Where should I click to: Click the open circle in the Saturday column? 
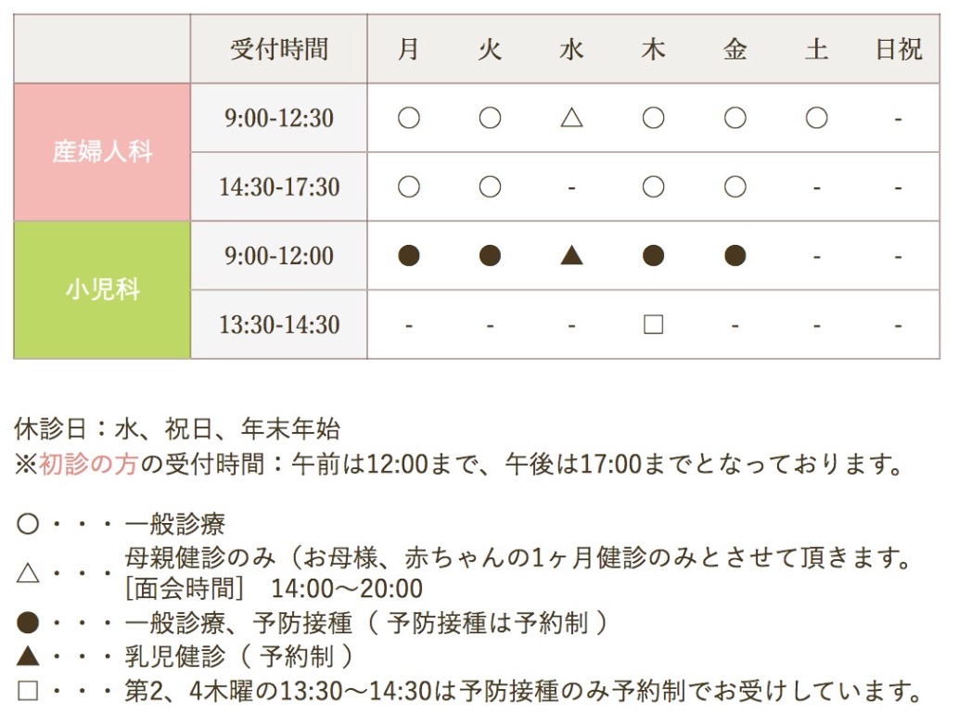816,119
